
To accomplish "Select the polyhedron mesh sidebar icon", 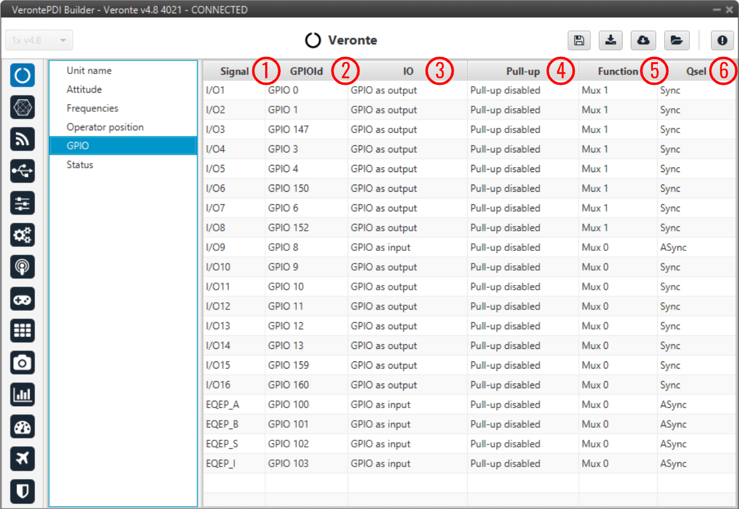I will point(23,108).
